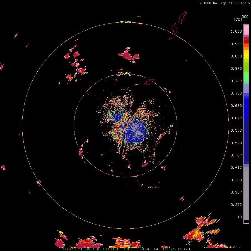
Task: Click the TH threshold label
Action: click(x=240, y=217)
